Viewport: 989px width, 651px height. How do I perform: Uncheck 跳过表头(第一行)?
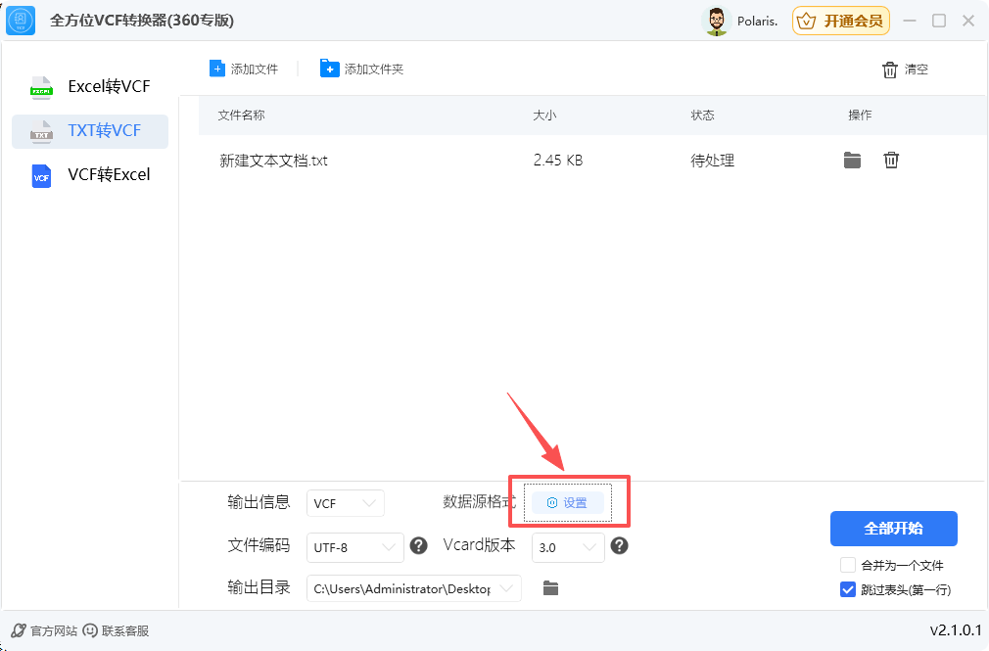coord(847,589)
